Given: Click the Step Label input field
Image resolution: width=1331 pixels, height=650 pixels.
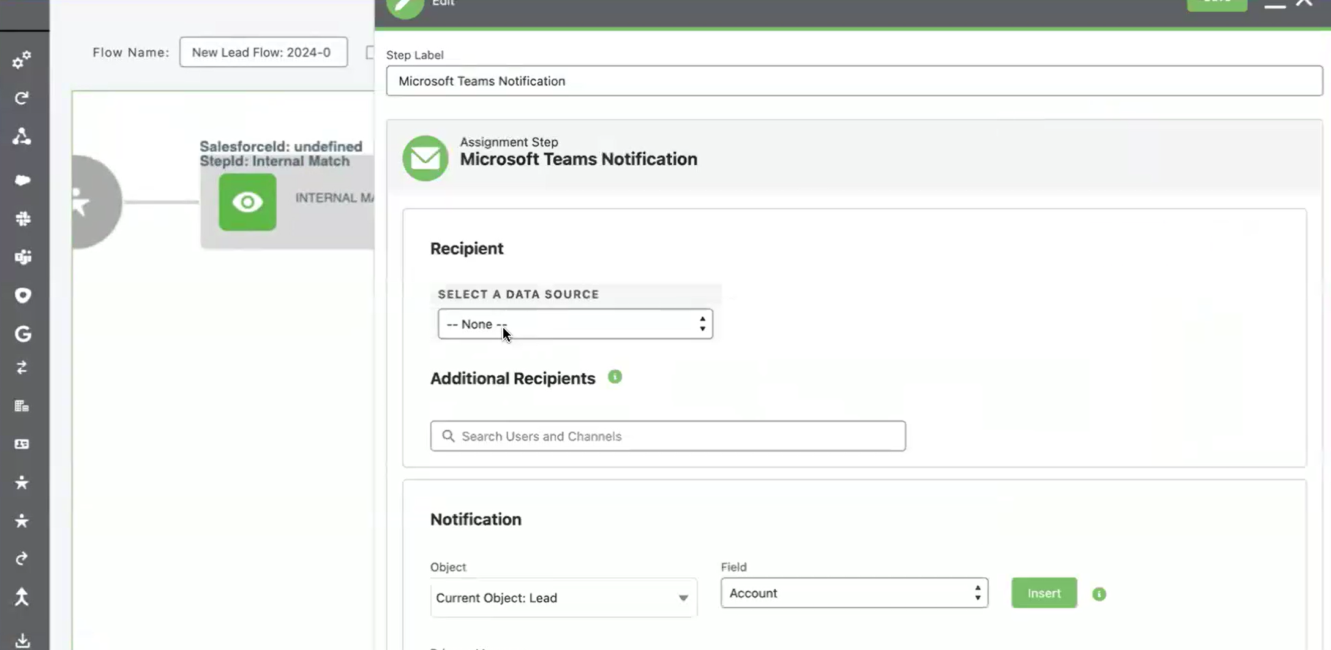Looking at the screenshot, I should (x=854, y=81).
